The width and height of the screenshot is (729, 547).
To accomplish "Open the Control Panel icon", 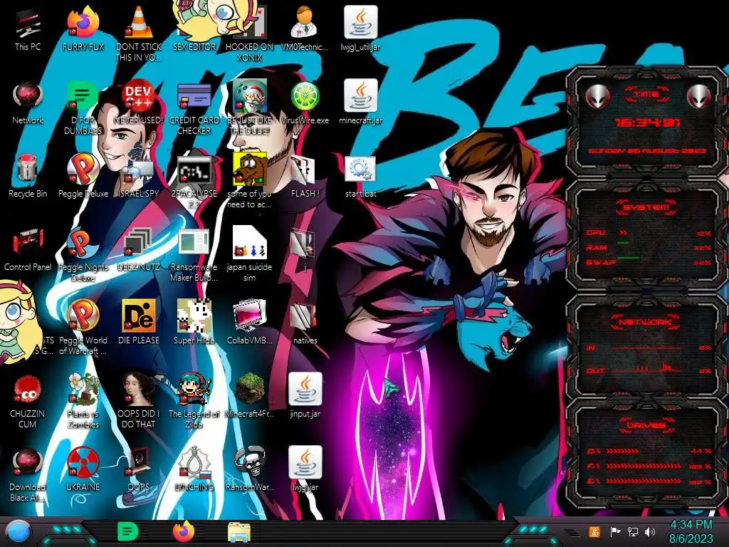I will pos(28,250).
